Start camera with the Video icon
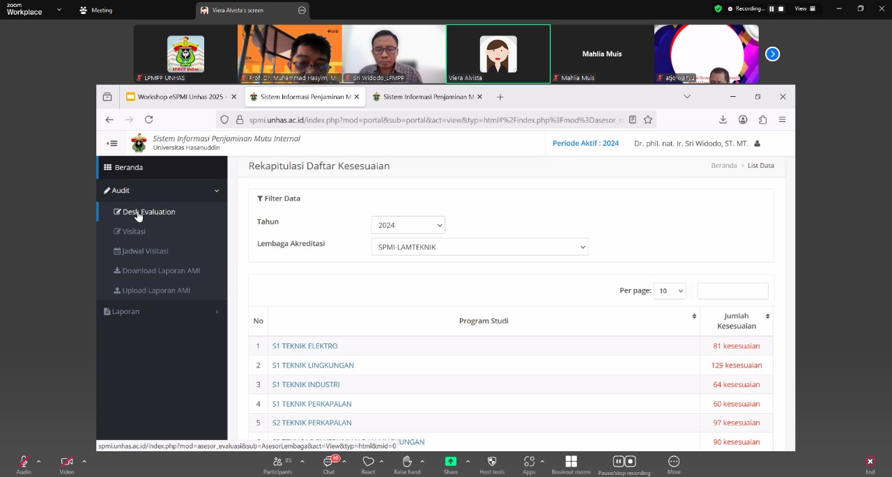Image resolution: width=892 pixels, height=477 pixels. pyautogui.click(x=67, y=462)
